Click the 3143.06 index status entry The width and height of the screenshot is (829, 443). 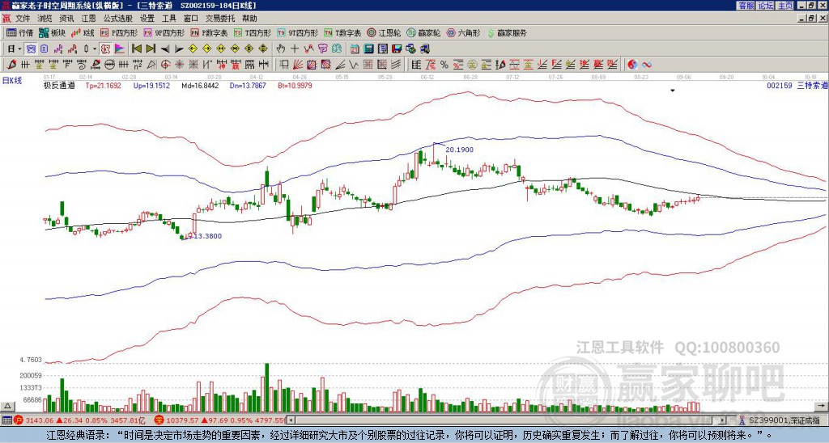click(x=80, y=420)
